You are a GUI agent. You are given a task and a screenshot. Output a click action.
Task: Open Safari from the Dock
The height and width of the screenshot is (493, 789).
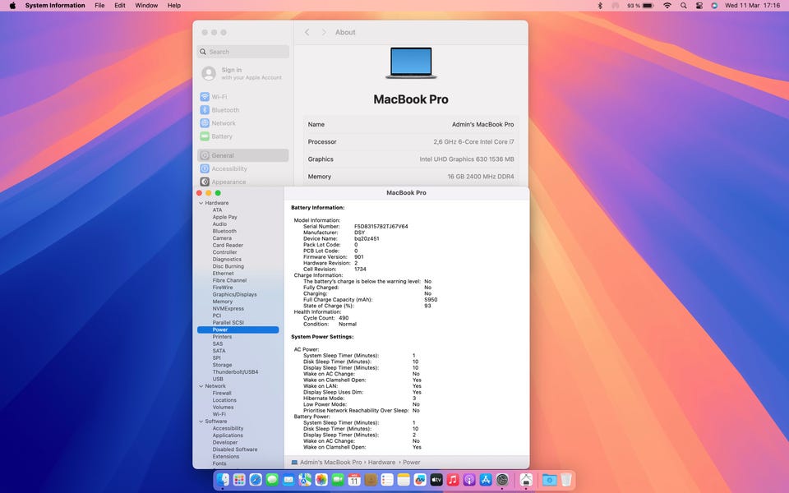click(x=256, y=479)
